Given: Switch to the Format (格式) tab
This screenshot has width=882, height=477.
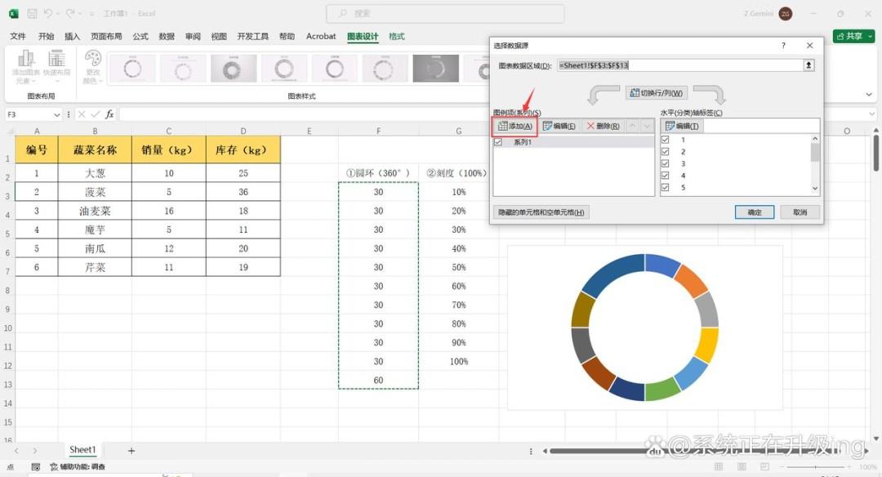Looking at the screenshot, I should [397, 36].
